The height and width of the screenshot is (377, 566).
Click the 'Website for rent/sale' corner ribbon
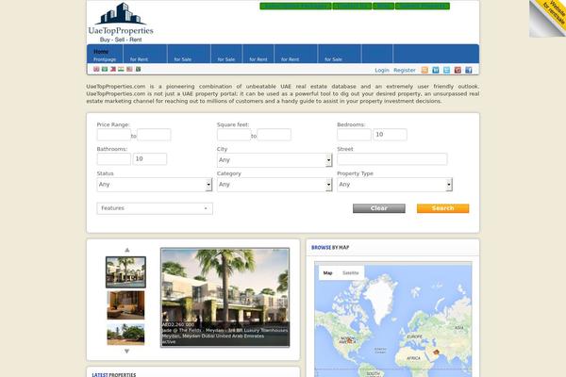pyautogui.click(x=549, y=17)
